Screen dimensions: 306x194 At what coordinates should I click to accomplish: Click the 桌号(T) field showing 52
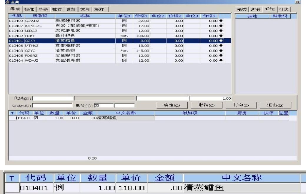104,106
